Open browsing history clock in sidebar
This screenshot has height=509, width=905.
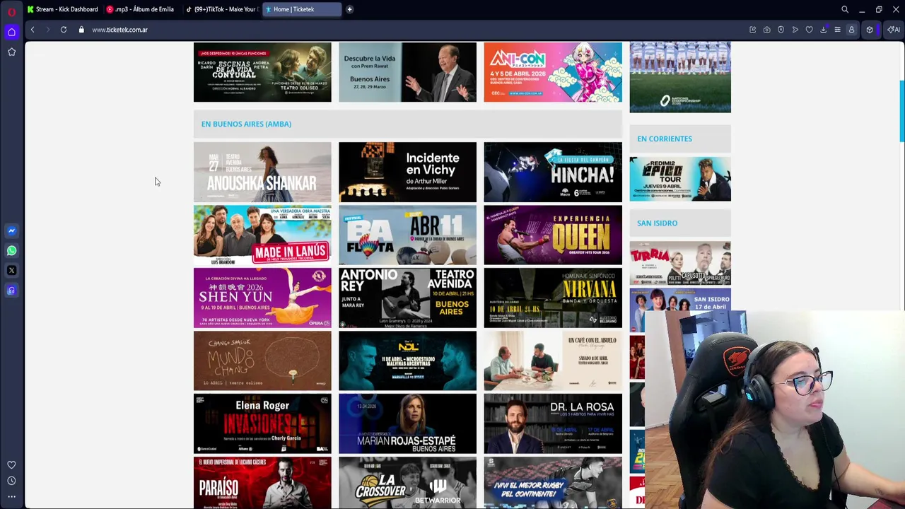click(11, 481)
